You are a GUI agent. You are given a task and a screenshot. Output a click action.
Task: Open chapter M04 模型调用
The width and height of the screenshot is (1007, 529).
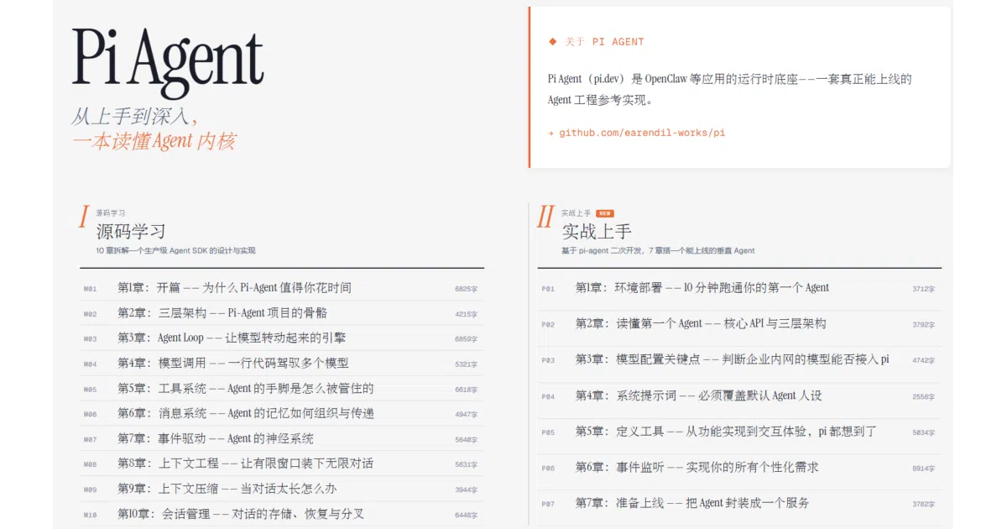coord(282,364)
